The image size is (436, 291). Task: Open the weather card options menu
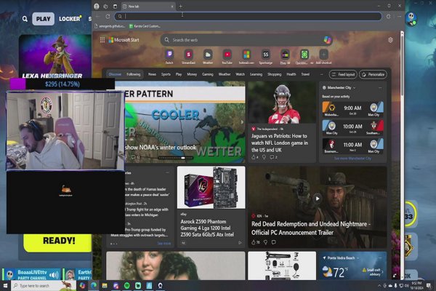(x=380, y=258)
